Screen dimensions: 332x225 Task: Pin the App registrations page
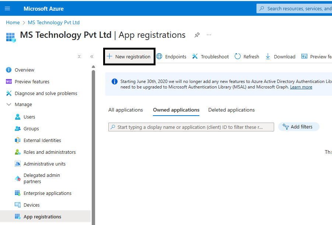click(197, 35)
